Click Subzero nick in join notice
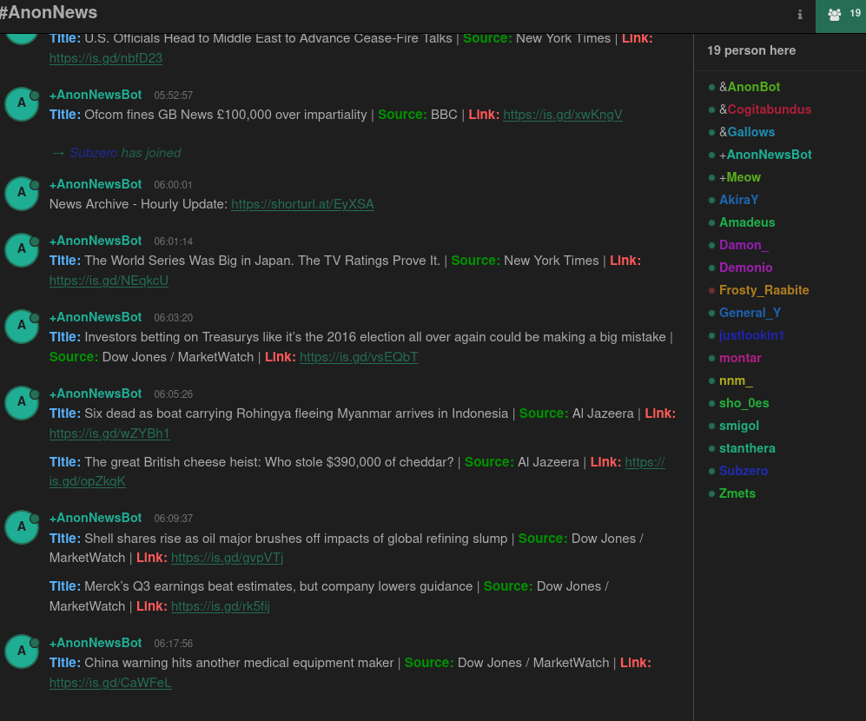 (93, 153)
